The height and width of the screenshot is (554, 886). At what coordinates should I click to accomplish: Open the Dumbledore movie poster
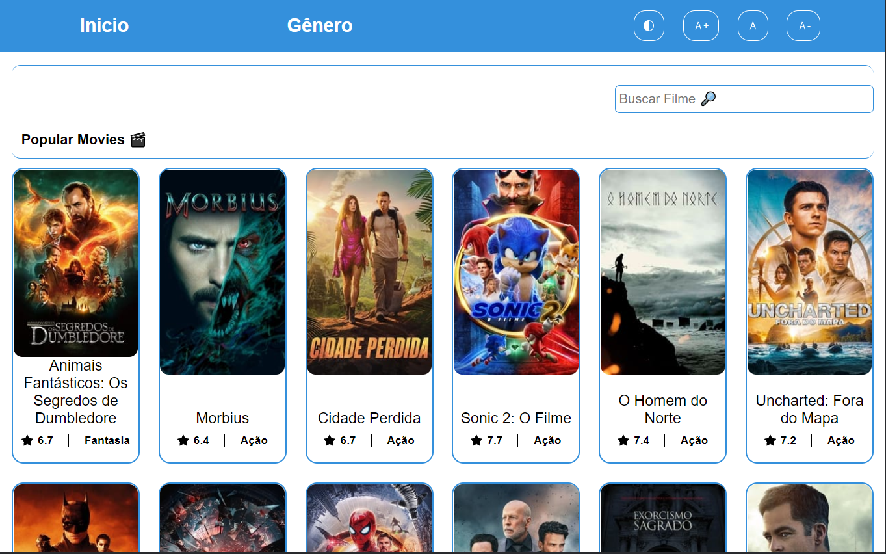pyautogui.click(x=75, y=263)
